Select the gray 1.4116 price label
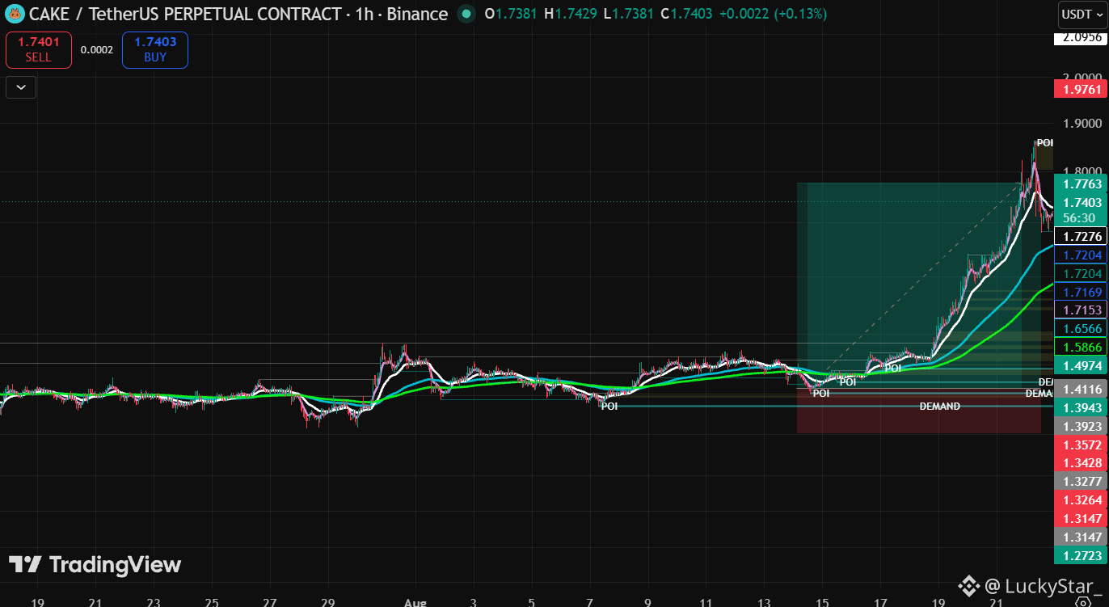Screen dimensions: 1109x607 coord(1082,390)
